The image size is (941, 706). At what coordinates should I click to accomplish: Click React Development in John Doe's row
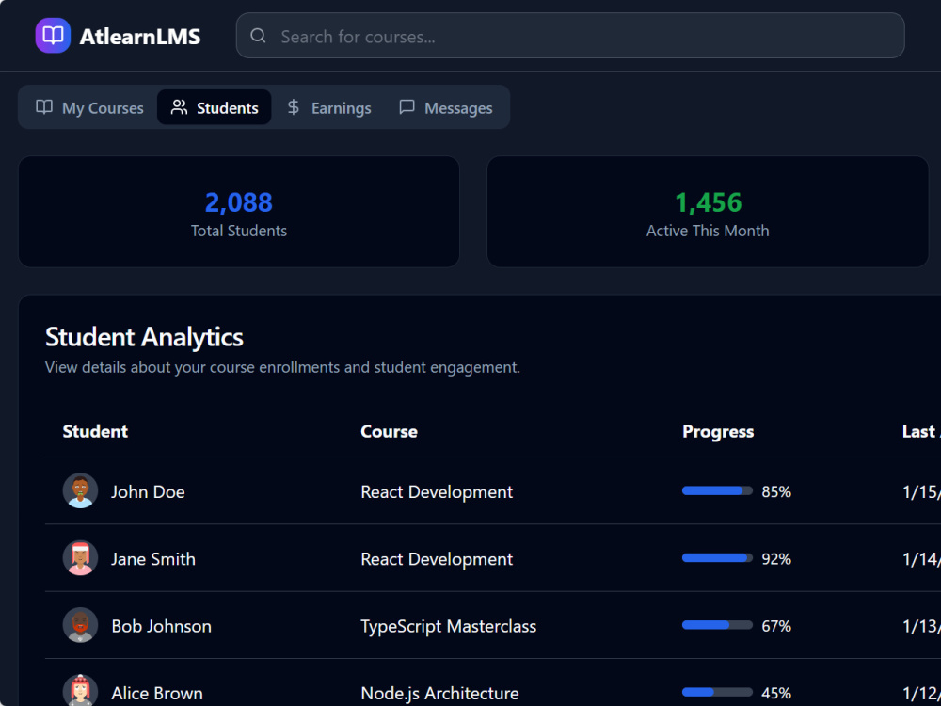click(x=437, y=491)
